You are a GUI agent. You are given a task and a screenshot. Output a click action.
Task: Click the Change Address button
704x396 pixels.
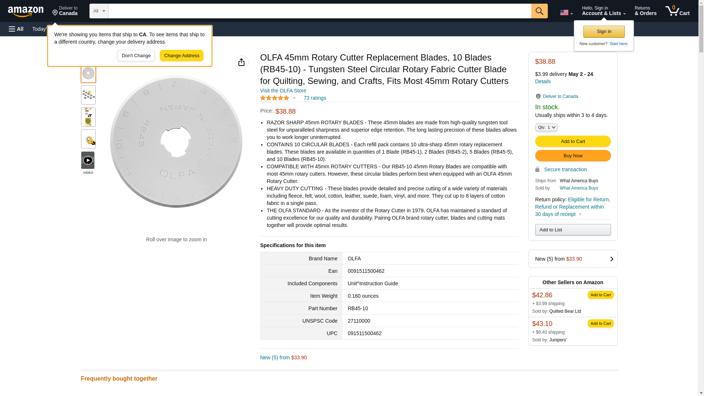point(181,56)
